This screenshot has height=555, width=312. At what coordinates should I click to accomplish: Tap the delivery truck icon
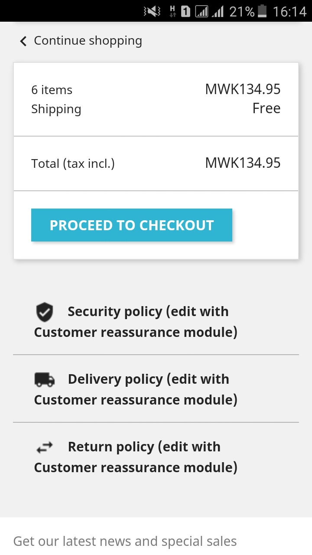click(x=45, y=380)
